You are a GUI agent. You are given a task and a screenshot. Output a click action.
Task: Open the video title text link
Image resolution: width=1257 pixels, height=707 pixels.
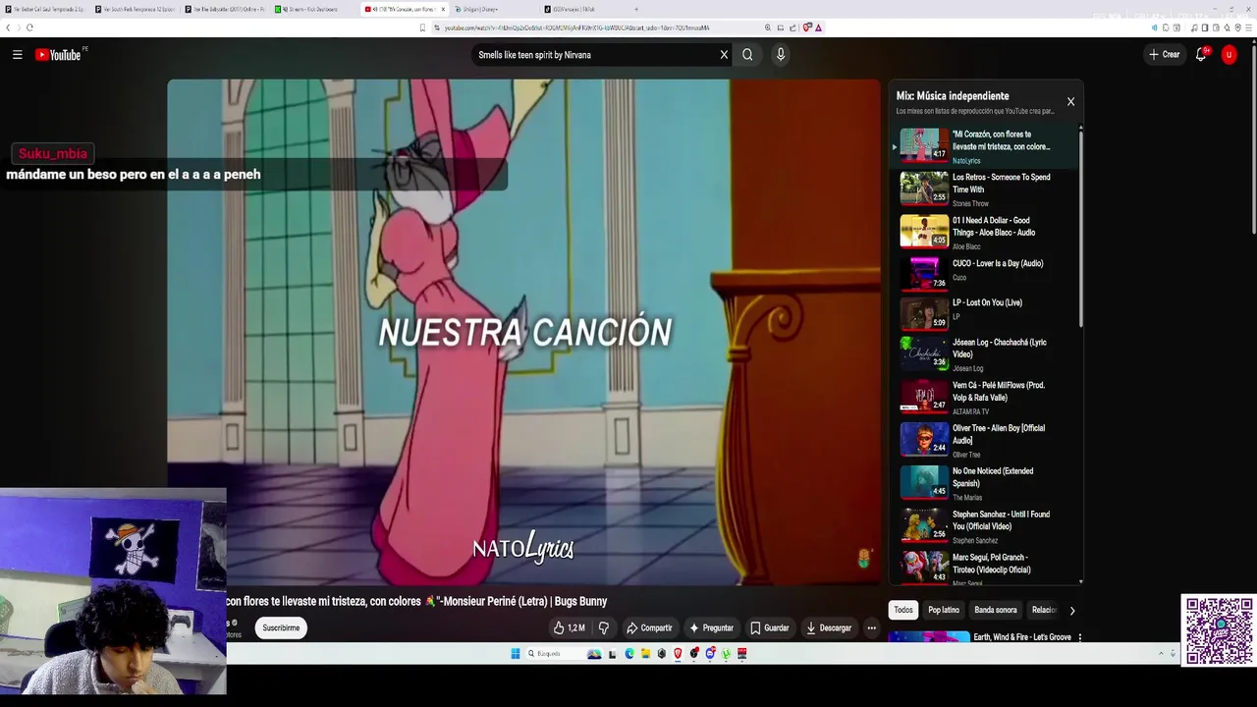point(416,601)
